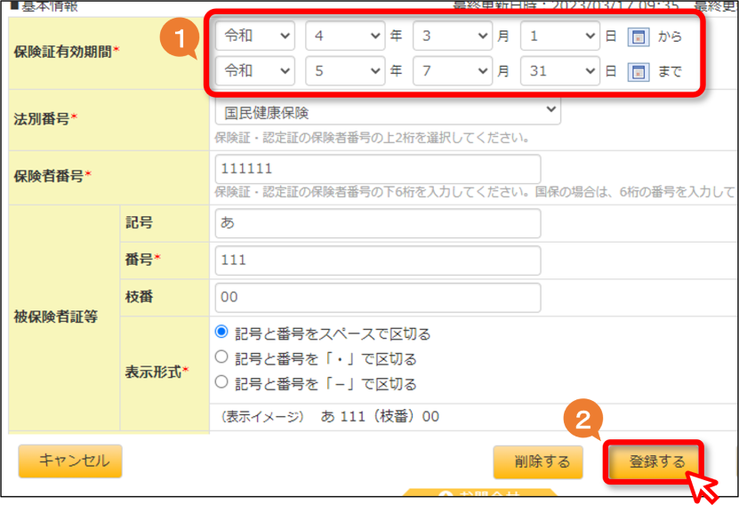Focus the 枝番 input field with 00

click(378, 297)
